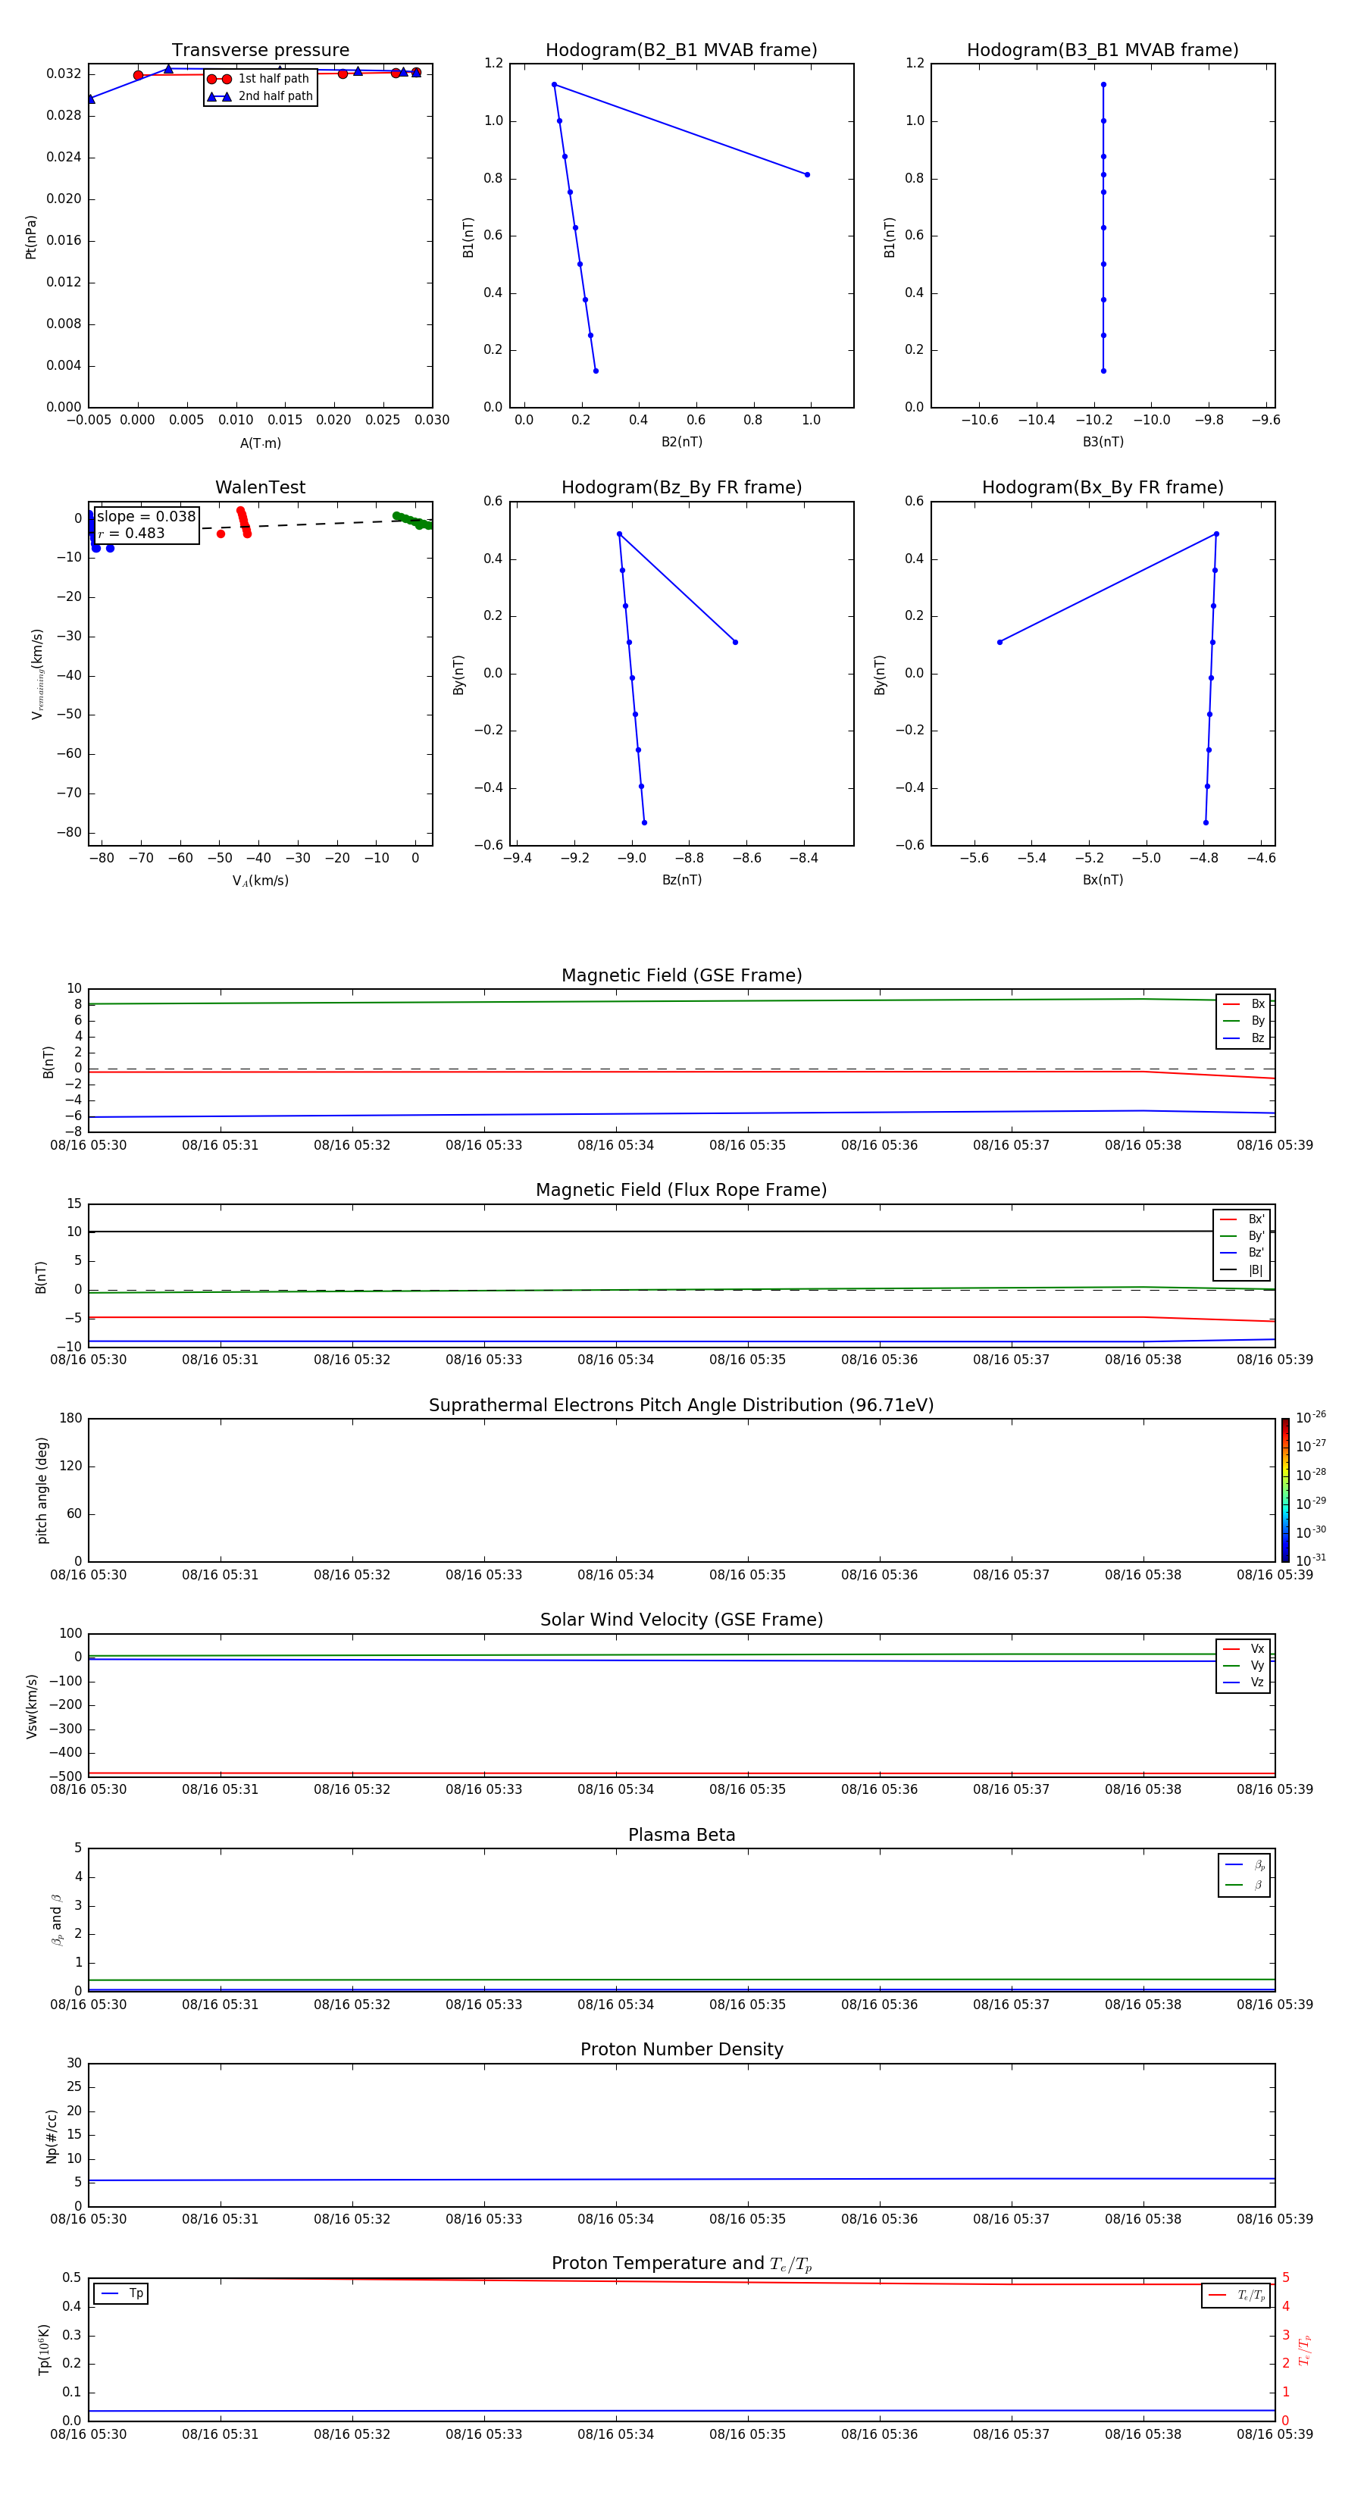
Task: Click the 'Bx(nT)' hodogram axis label
Action: (x=1103, y=881)
